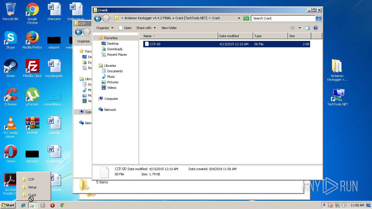The width and height of the screenshot is (372, 209).
Task: Click the Chrome taskbar icon
Action: coord(62,205)
